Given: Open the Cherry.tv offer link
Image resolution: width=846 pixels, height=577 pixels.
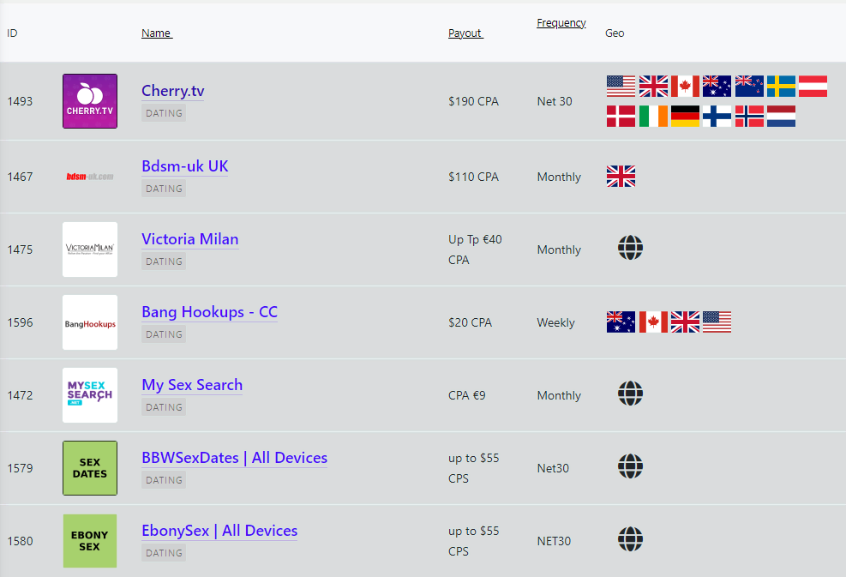Looking at the screenshot, I should [x=173, y=91].
